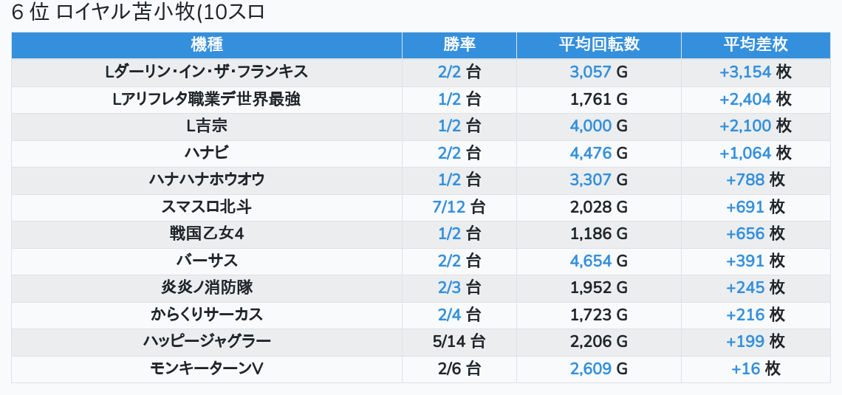
Task: Click the L吉宗 machine name
Action: [207, 126]
